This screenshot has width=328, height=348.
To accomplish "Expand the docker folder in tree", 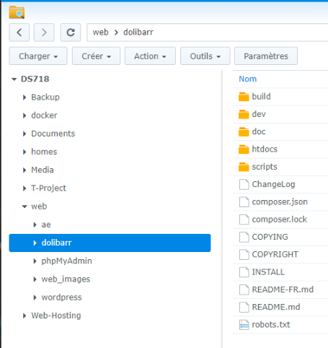I will click(x=25, y=116).
